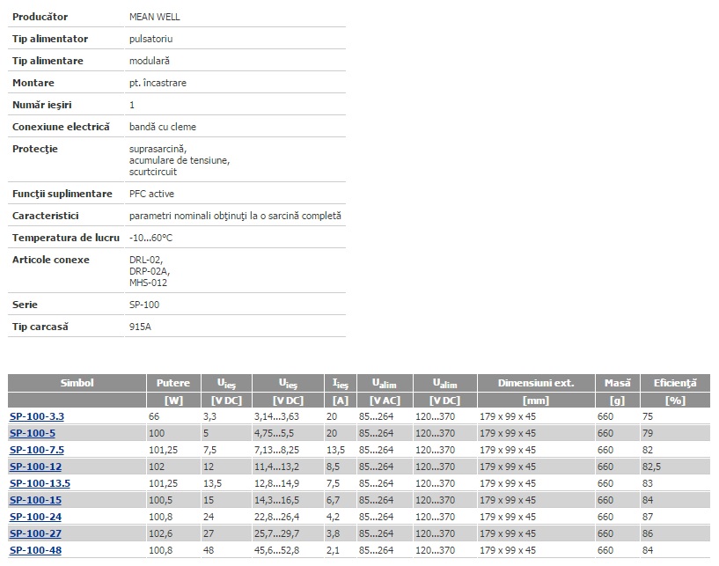Select the MEAN WELL manufacturer value

coord(155,17)
